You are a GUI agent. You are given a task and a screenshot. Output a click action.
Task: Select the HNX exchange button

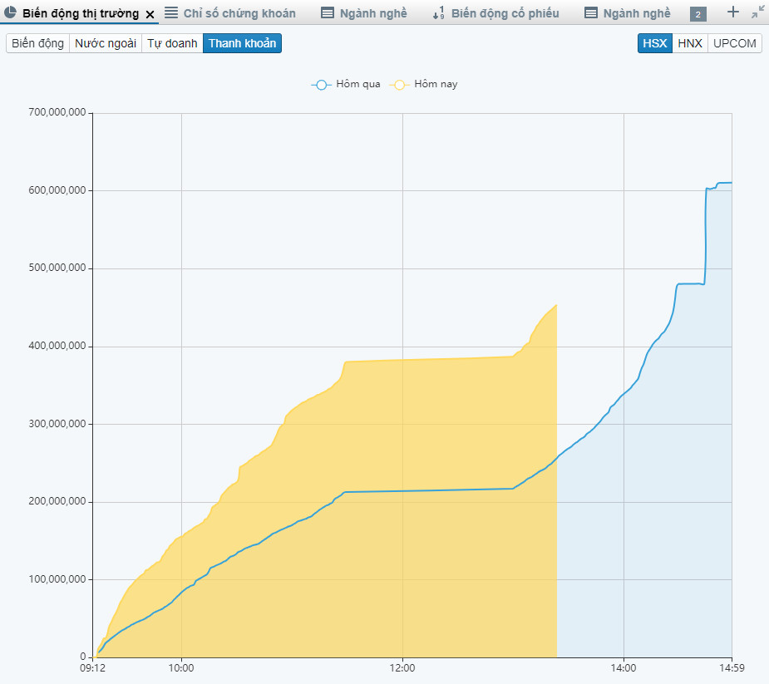[689, 43]
